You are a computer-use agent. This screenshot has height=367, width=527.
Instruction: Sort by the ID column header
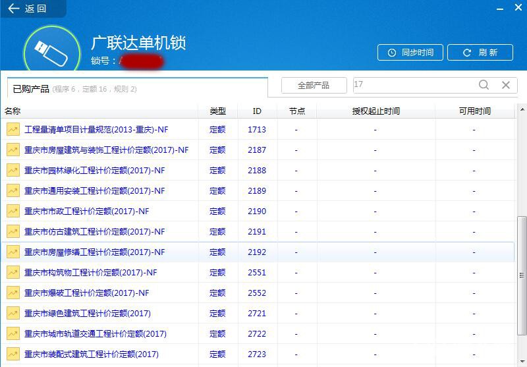pos(257,111)
